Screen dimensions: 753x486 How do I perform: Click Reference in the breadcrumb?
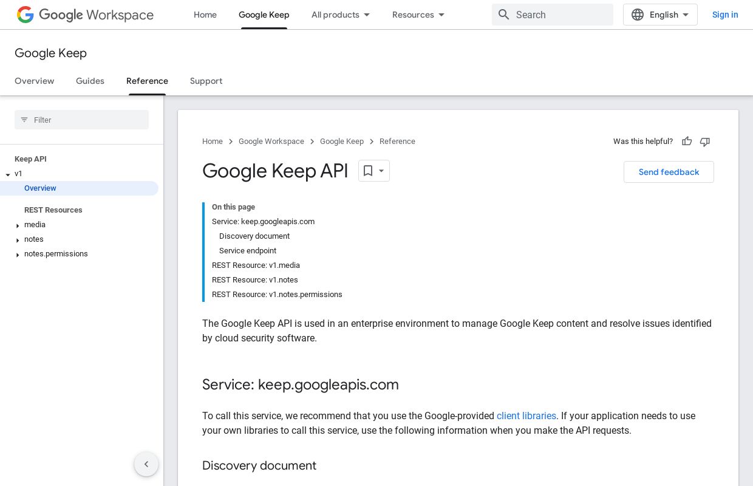pos(397,142)
